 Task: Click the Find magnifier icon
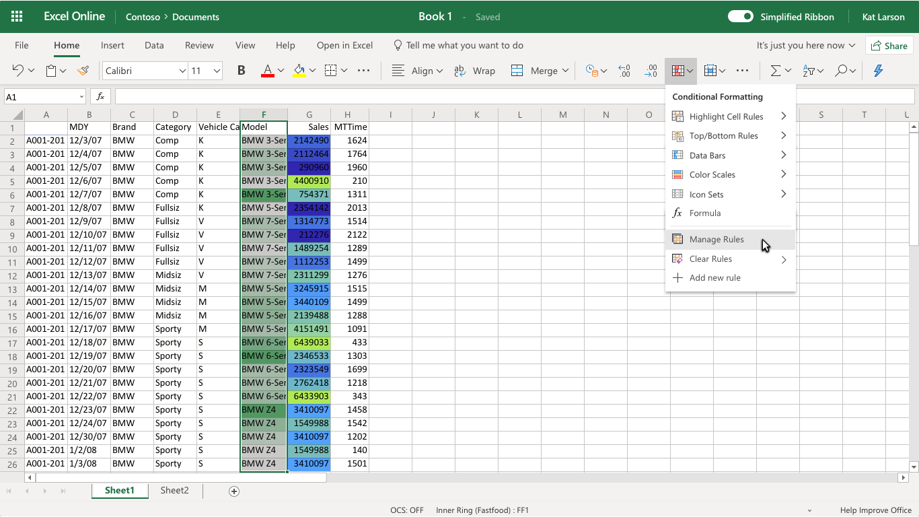[841, 71]
